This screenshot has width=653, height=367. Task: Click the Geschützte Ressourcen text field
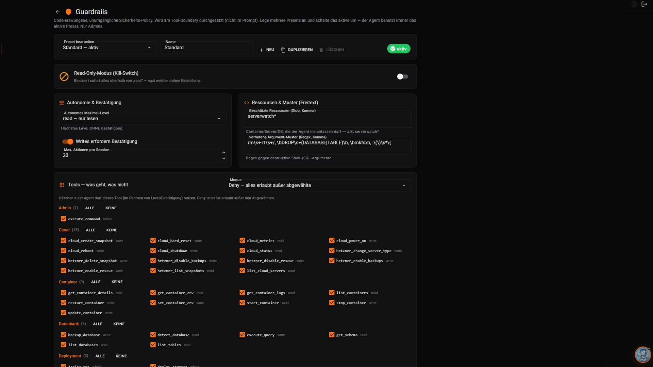click(328, 119)
